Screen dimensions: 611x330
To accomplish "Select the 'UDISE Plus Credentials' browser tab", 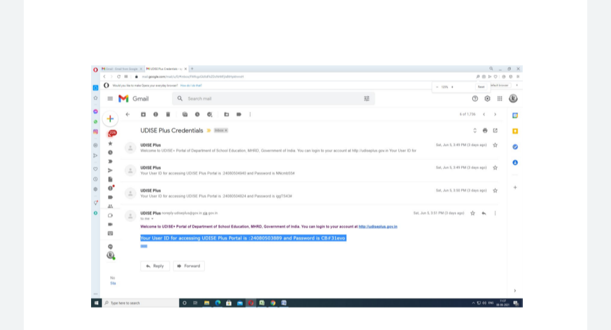I will point(166,69).
